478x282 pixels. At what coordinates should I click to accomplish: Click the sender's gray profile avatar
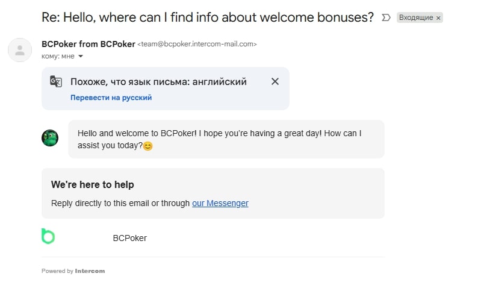click(20, 49)
